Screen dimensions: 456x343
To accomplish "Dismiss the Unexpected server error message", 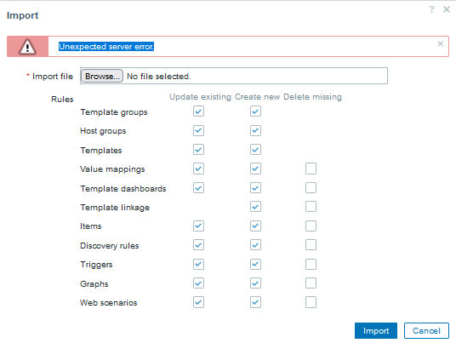I will tap(441, 43).
